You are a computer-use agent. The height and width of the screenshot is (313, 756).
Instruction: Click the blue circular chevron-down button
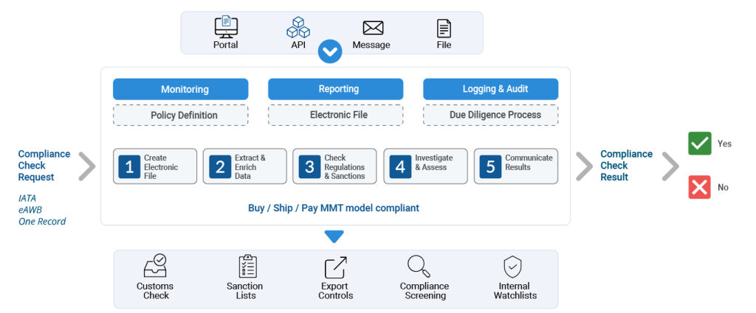[330, 52]
